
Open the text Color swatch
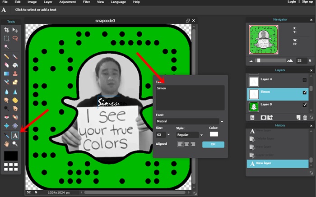(214, 134)
